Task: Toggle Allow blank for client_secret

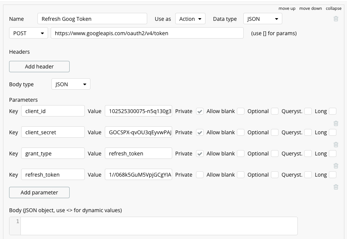Action: 241,132
